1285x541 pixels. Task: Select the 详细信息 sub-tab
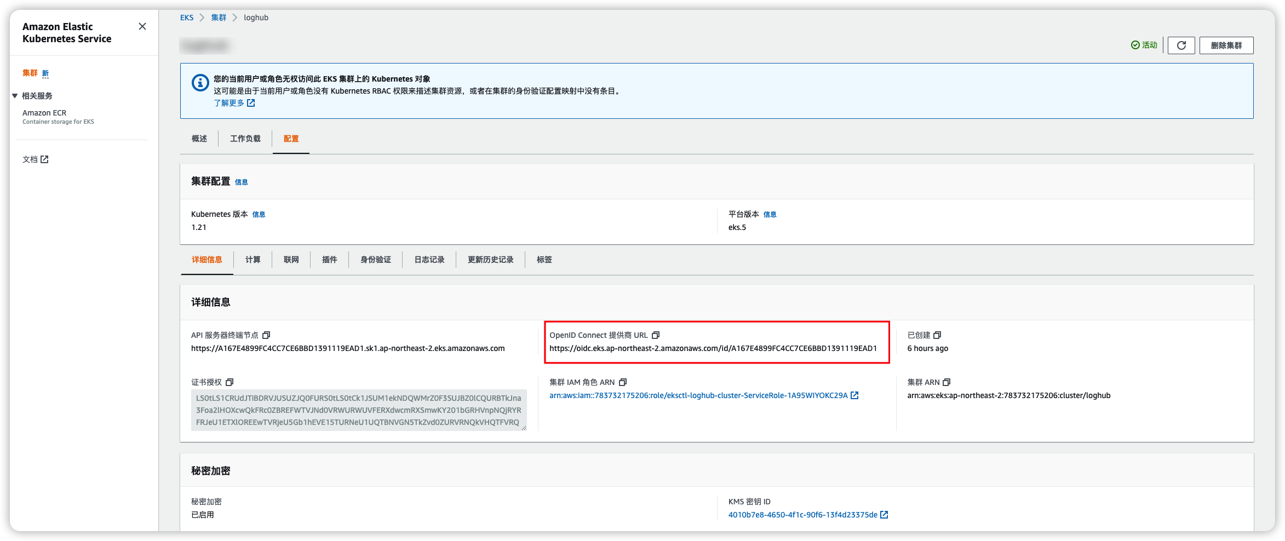click(207, 260)
